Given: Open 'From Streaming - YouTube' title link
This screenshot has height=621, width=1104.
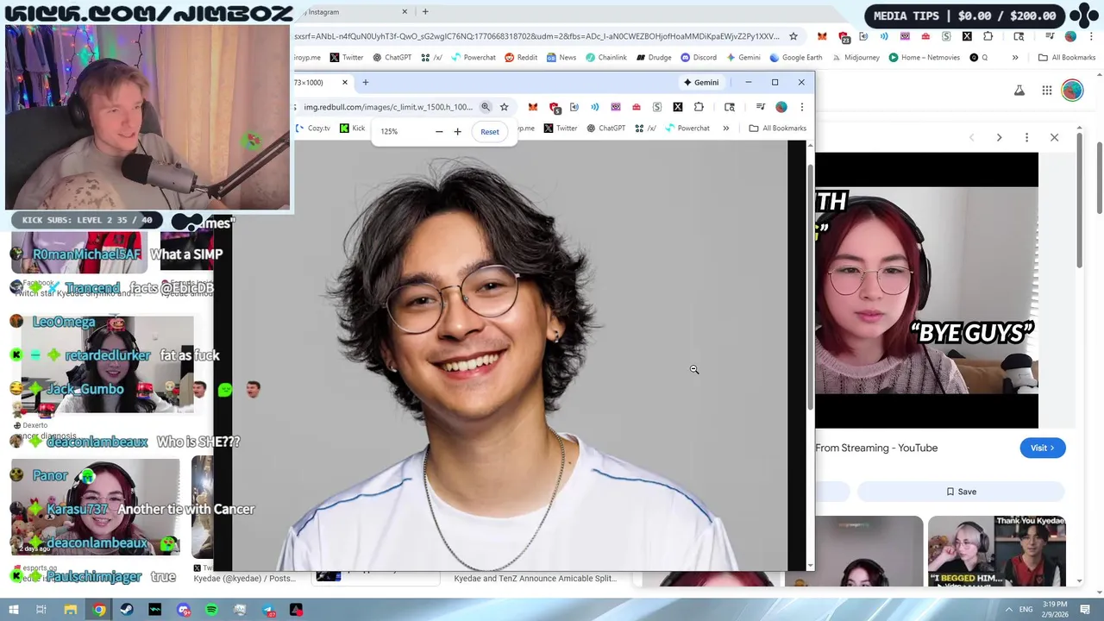Looking at the screenshot, I should (x=876, y=448).
